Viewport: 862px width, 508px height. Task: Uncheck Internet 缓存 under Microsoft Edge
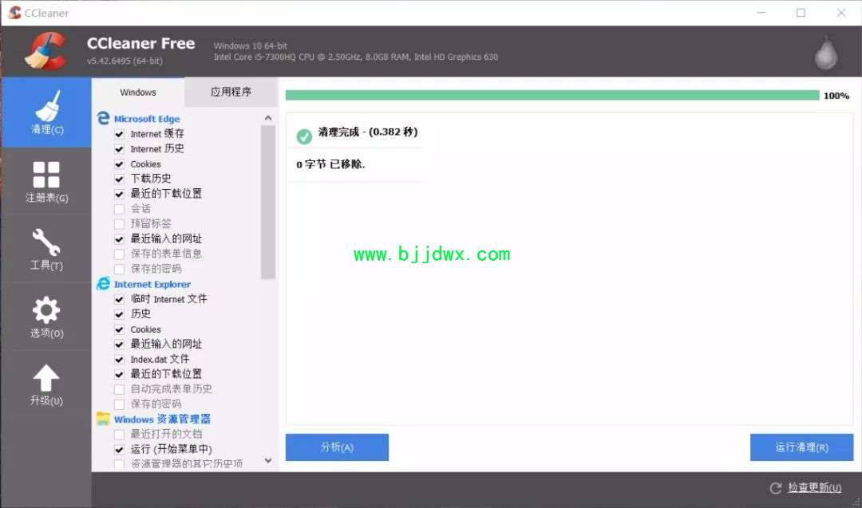[x=119, y=134]
